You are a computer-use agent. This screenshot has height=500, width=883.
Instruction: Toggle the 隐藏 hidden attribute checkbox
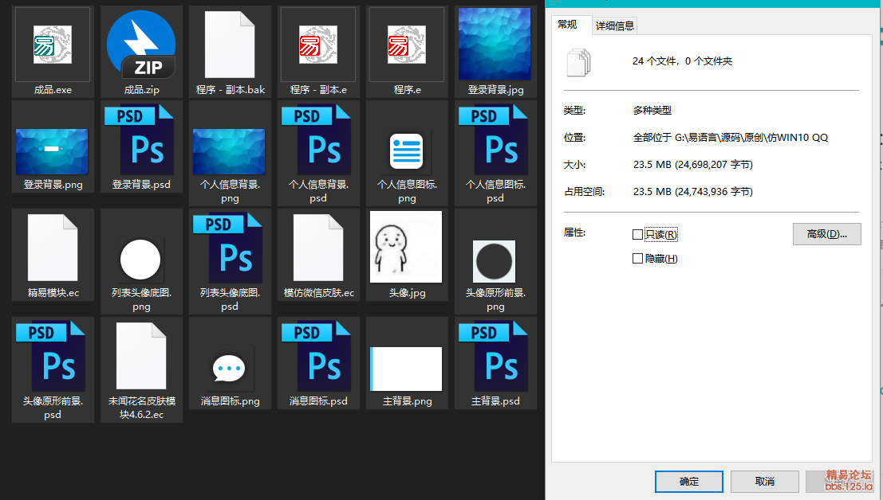[637, 259]
